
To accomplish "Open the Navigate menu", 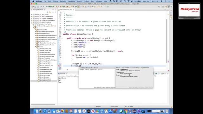I will coord(71,1).
